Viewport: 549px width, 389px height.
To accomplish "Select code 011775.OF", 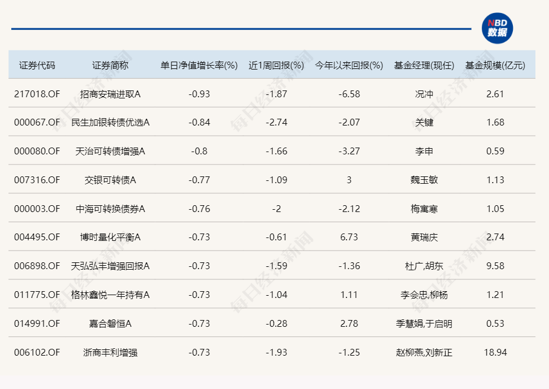I will tap(37, 295).
